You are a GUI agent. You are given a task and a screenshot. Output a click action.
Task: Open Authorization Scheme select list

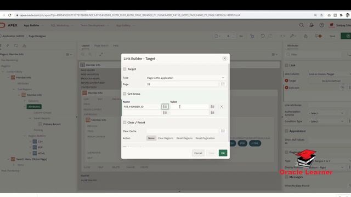[x=326, y=113]
